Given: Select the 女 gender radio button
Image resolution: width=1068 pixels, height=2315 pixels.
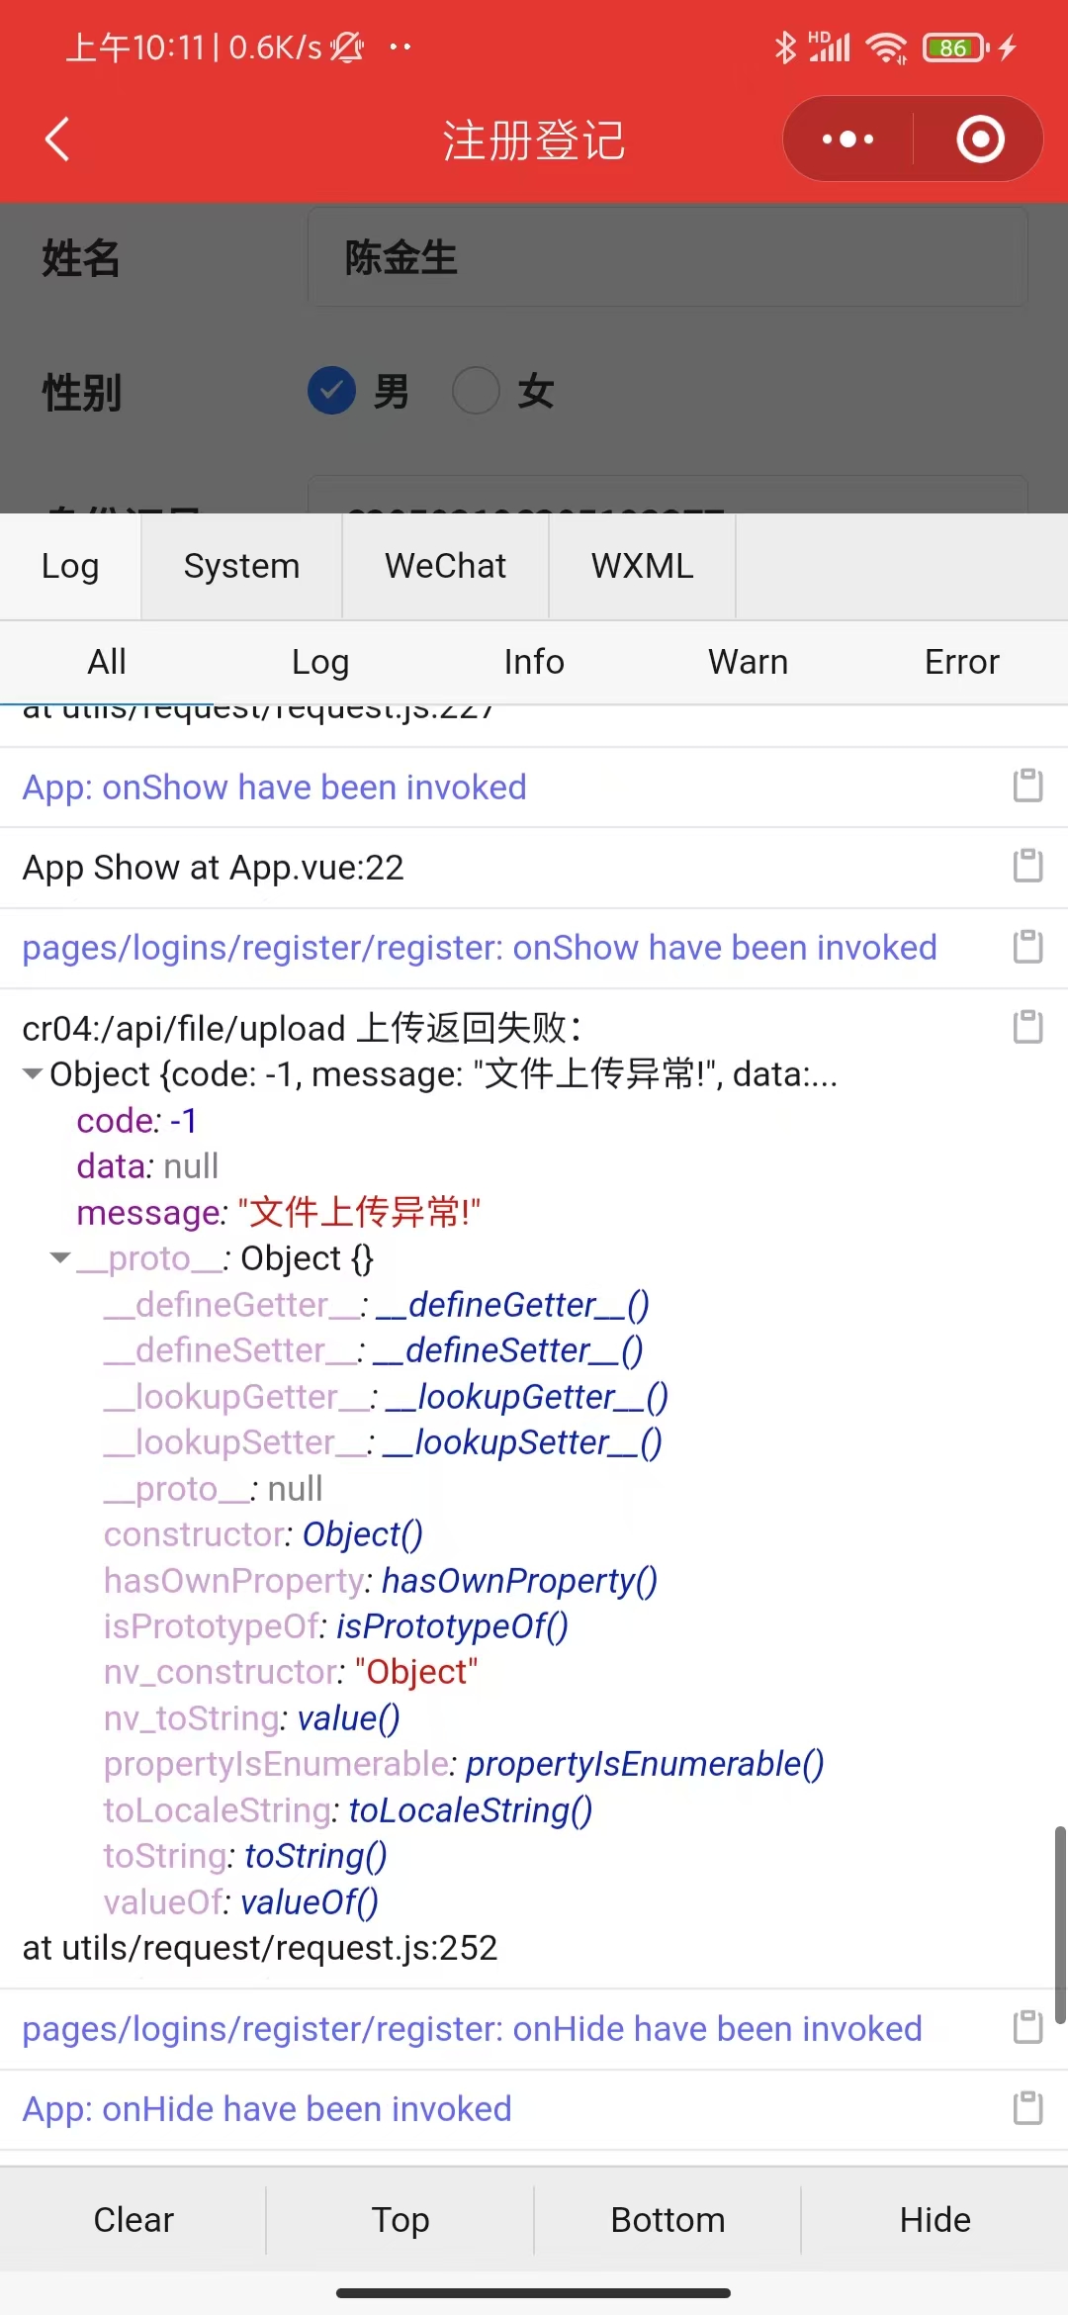Looking at the screenshot, I should pyautogui.click(x=476, y=390).
